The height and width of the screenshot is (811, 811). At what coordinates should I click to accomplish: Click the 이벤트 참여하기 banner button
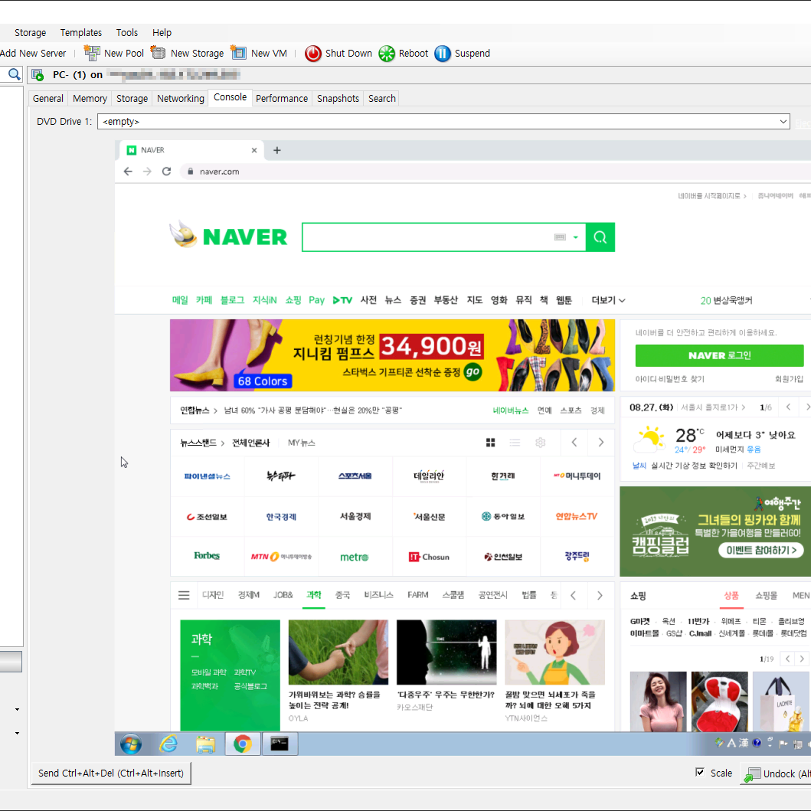[762, 551]
